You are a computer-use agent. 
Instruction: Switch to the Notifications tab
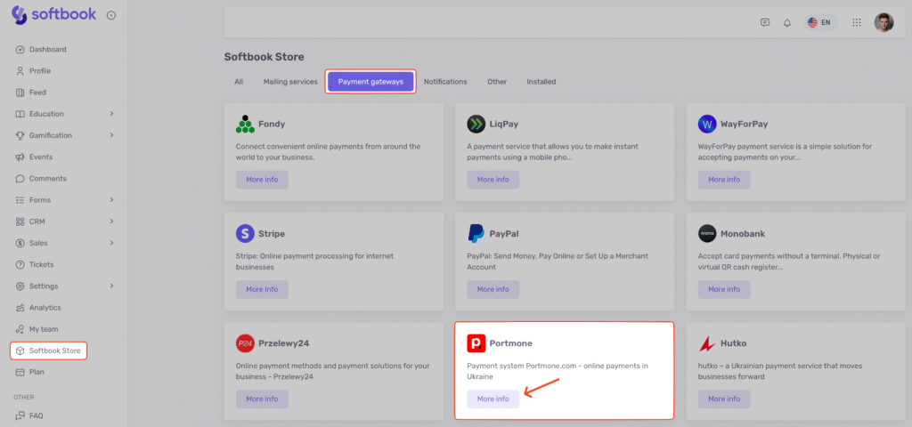point(445,82)
